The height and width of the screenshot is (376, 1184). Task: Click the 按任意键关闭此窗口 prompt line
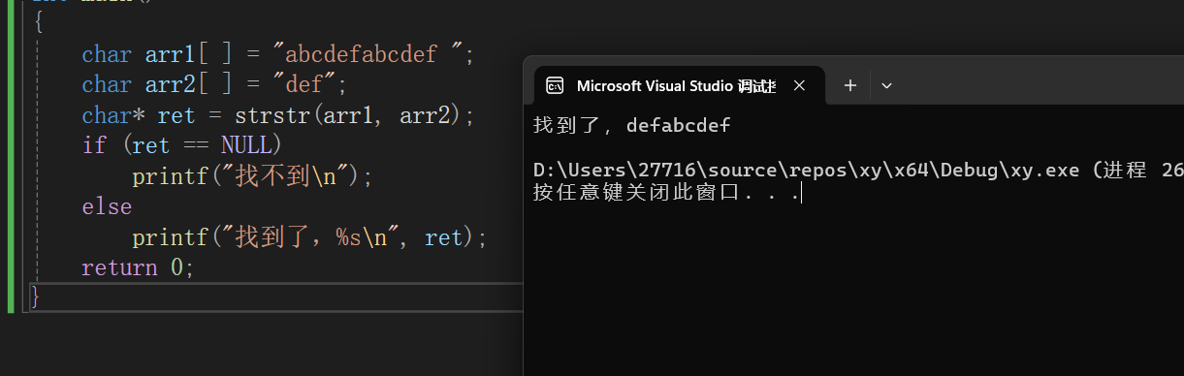(x=666, y=193)
